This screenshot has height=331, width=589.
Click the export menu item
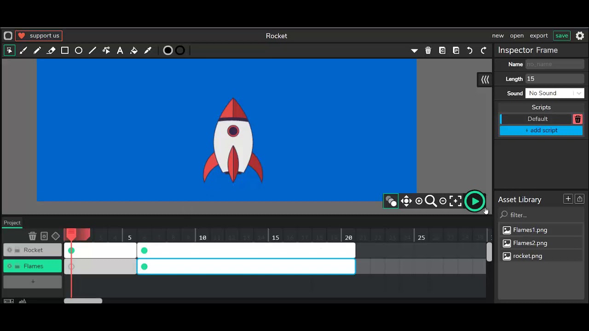(538, 36)
